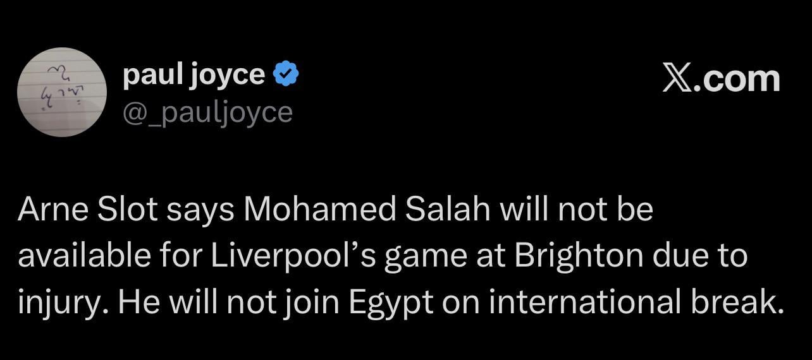Click the blue verified badge
812x360 pixels.
click(x=285, y=76)
